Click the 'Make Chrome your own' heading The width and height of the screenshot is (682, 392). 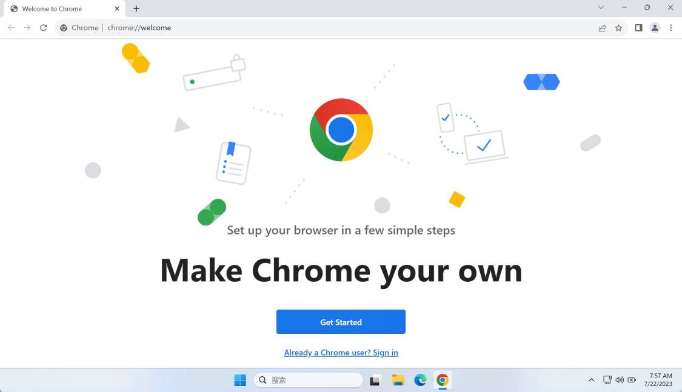tap(341, 271)
